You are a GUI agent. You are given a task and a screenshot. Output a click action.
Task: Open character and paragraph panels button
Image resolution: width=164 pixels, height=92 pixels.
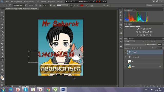point(92,5)
